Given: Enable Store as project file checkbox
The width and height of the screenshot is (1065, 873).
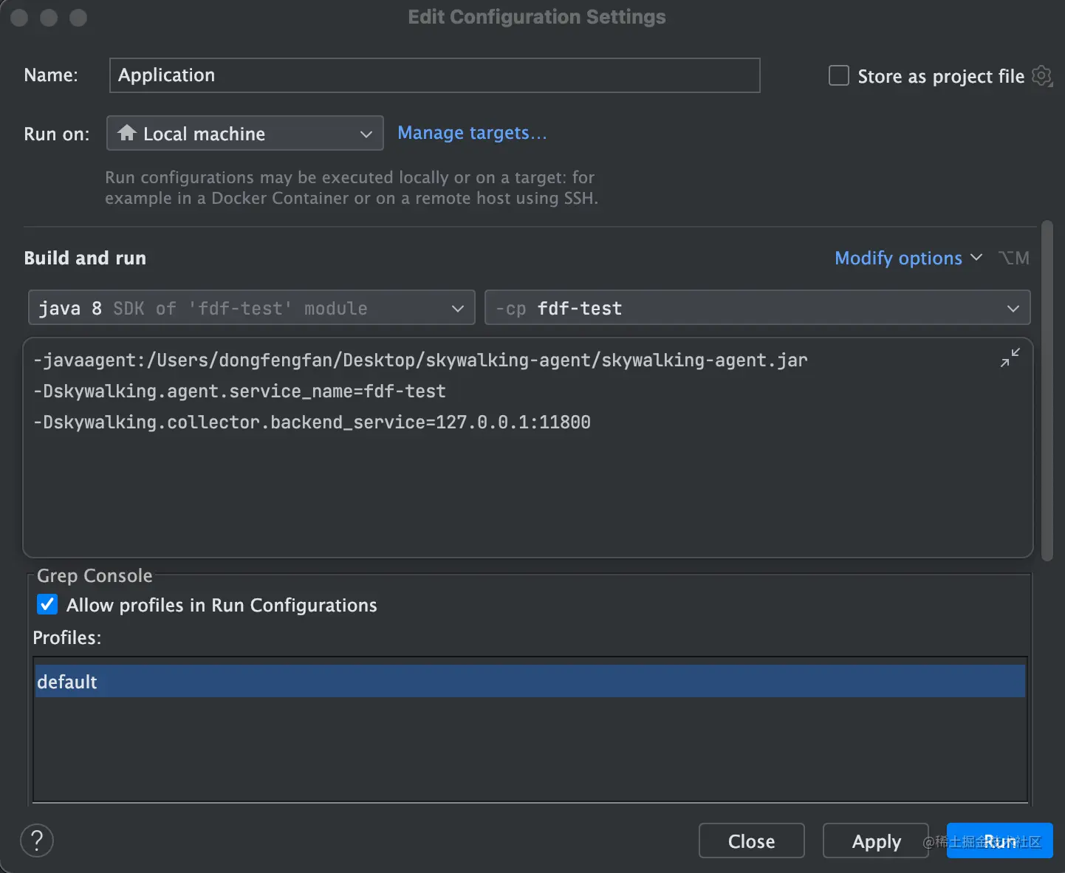Looking at the screenshot, I should point(839,76).
